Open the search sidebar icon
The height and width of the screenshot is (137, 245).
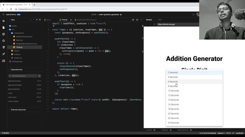click(x=3, y=34)
